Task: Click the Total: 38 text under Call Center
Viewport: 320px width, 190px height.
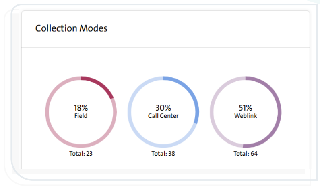Action: 163,153
